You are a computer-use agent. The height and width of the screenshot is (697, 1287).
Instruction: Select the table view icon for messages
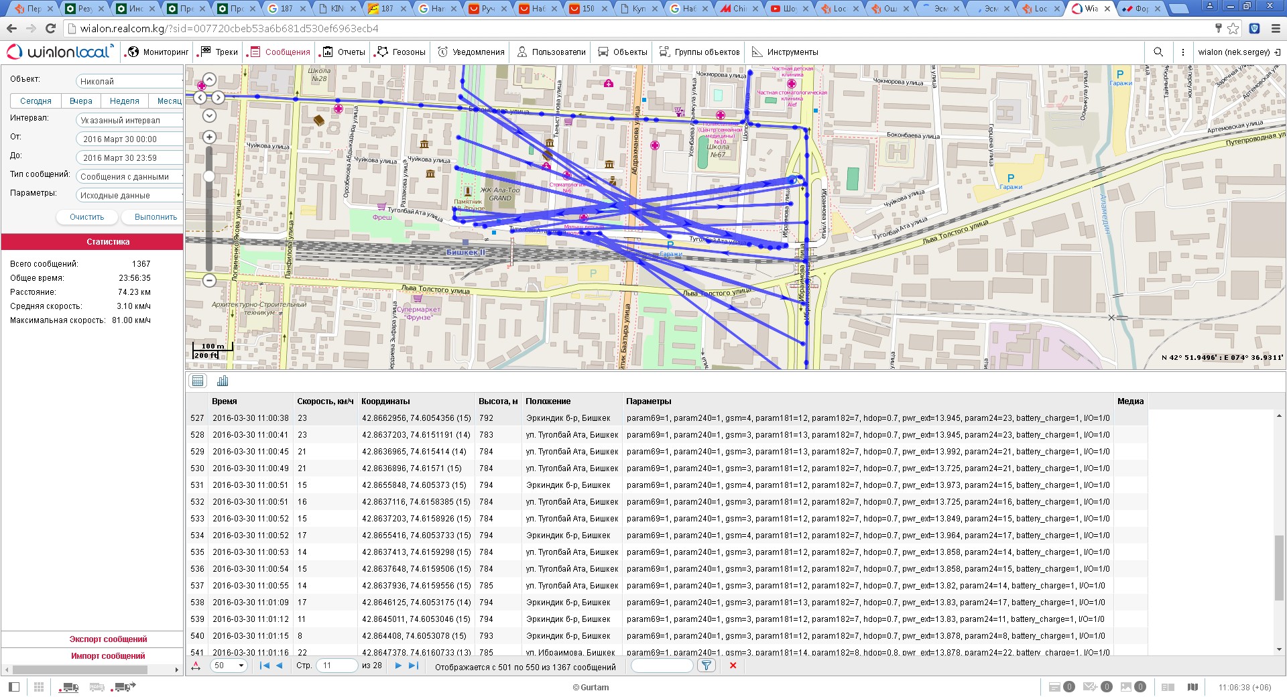pyautogui.click(x=198, y=381)
